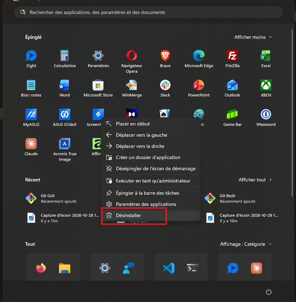Open Bloc-notes
Screen dimensions: 296x302
pyautogui.click(x=31, y=88)
